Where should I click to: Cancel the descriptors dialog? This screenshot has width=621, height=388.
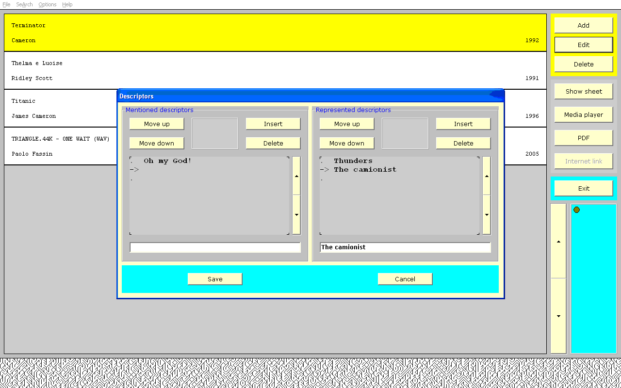pos(405,279)
